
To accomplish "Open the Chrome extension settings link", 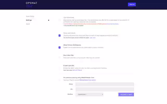I will (x=113, y=24).
